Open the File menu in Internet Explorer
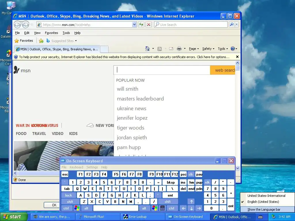 [x=17, y=33]
